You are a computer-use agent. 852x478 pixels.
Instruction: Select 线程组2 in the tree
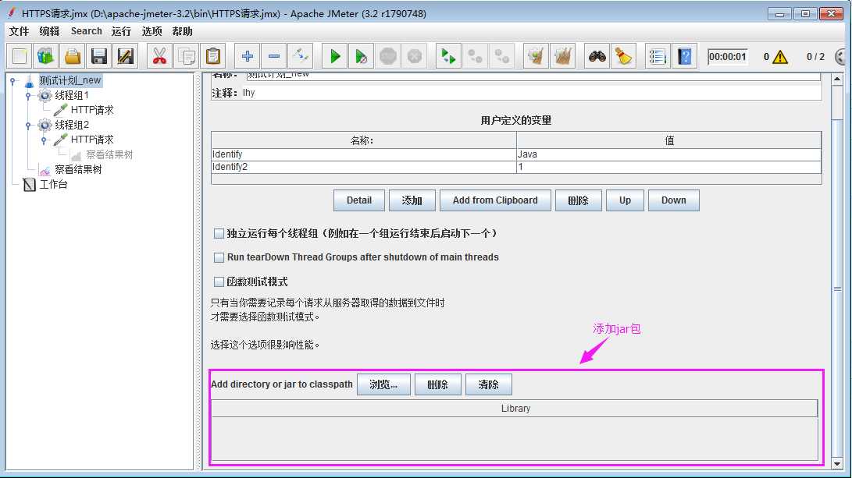pyautogui.click(x=71, y=125)
